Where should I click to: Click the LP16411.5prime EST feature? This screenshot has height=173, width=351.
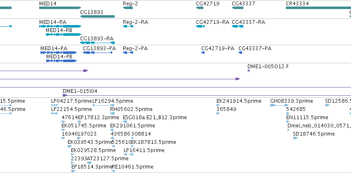pos(129,155)
